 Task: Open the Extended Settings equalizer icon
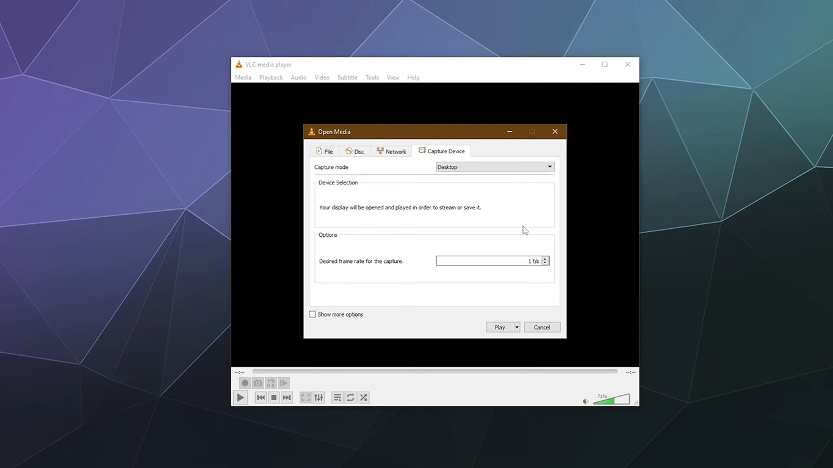(x=319, y=397)
